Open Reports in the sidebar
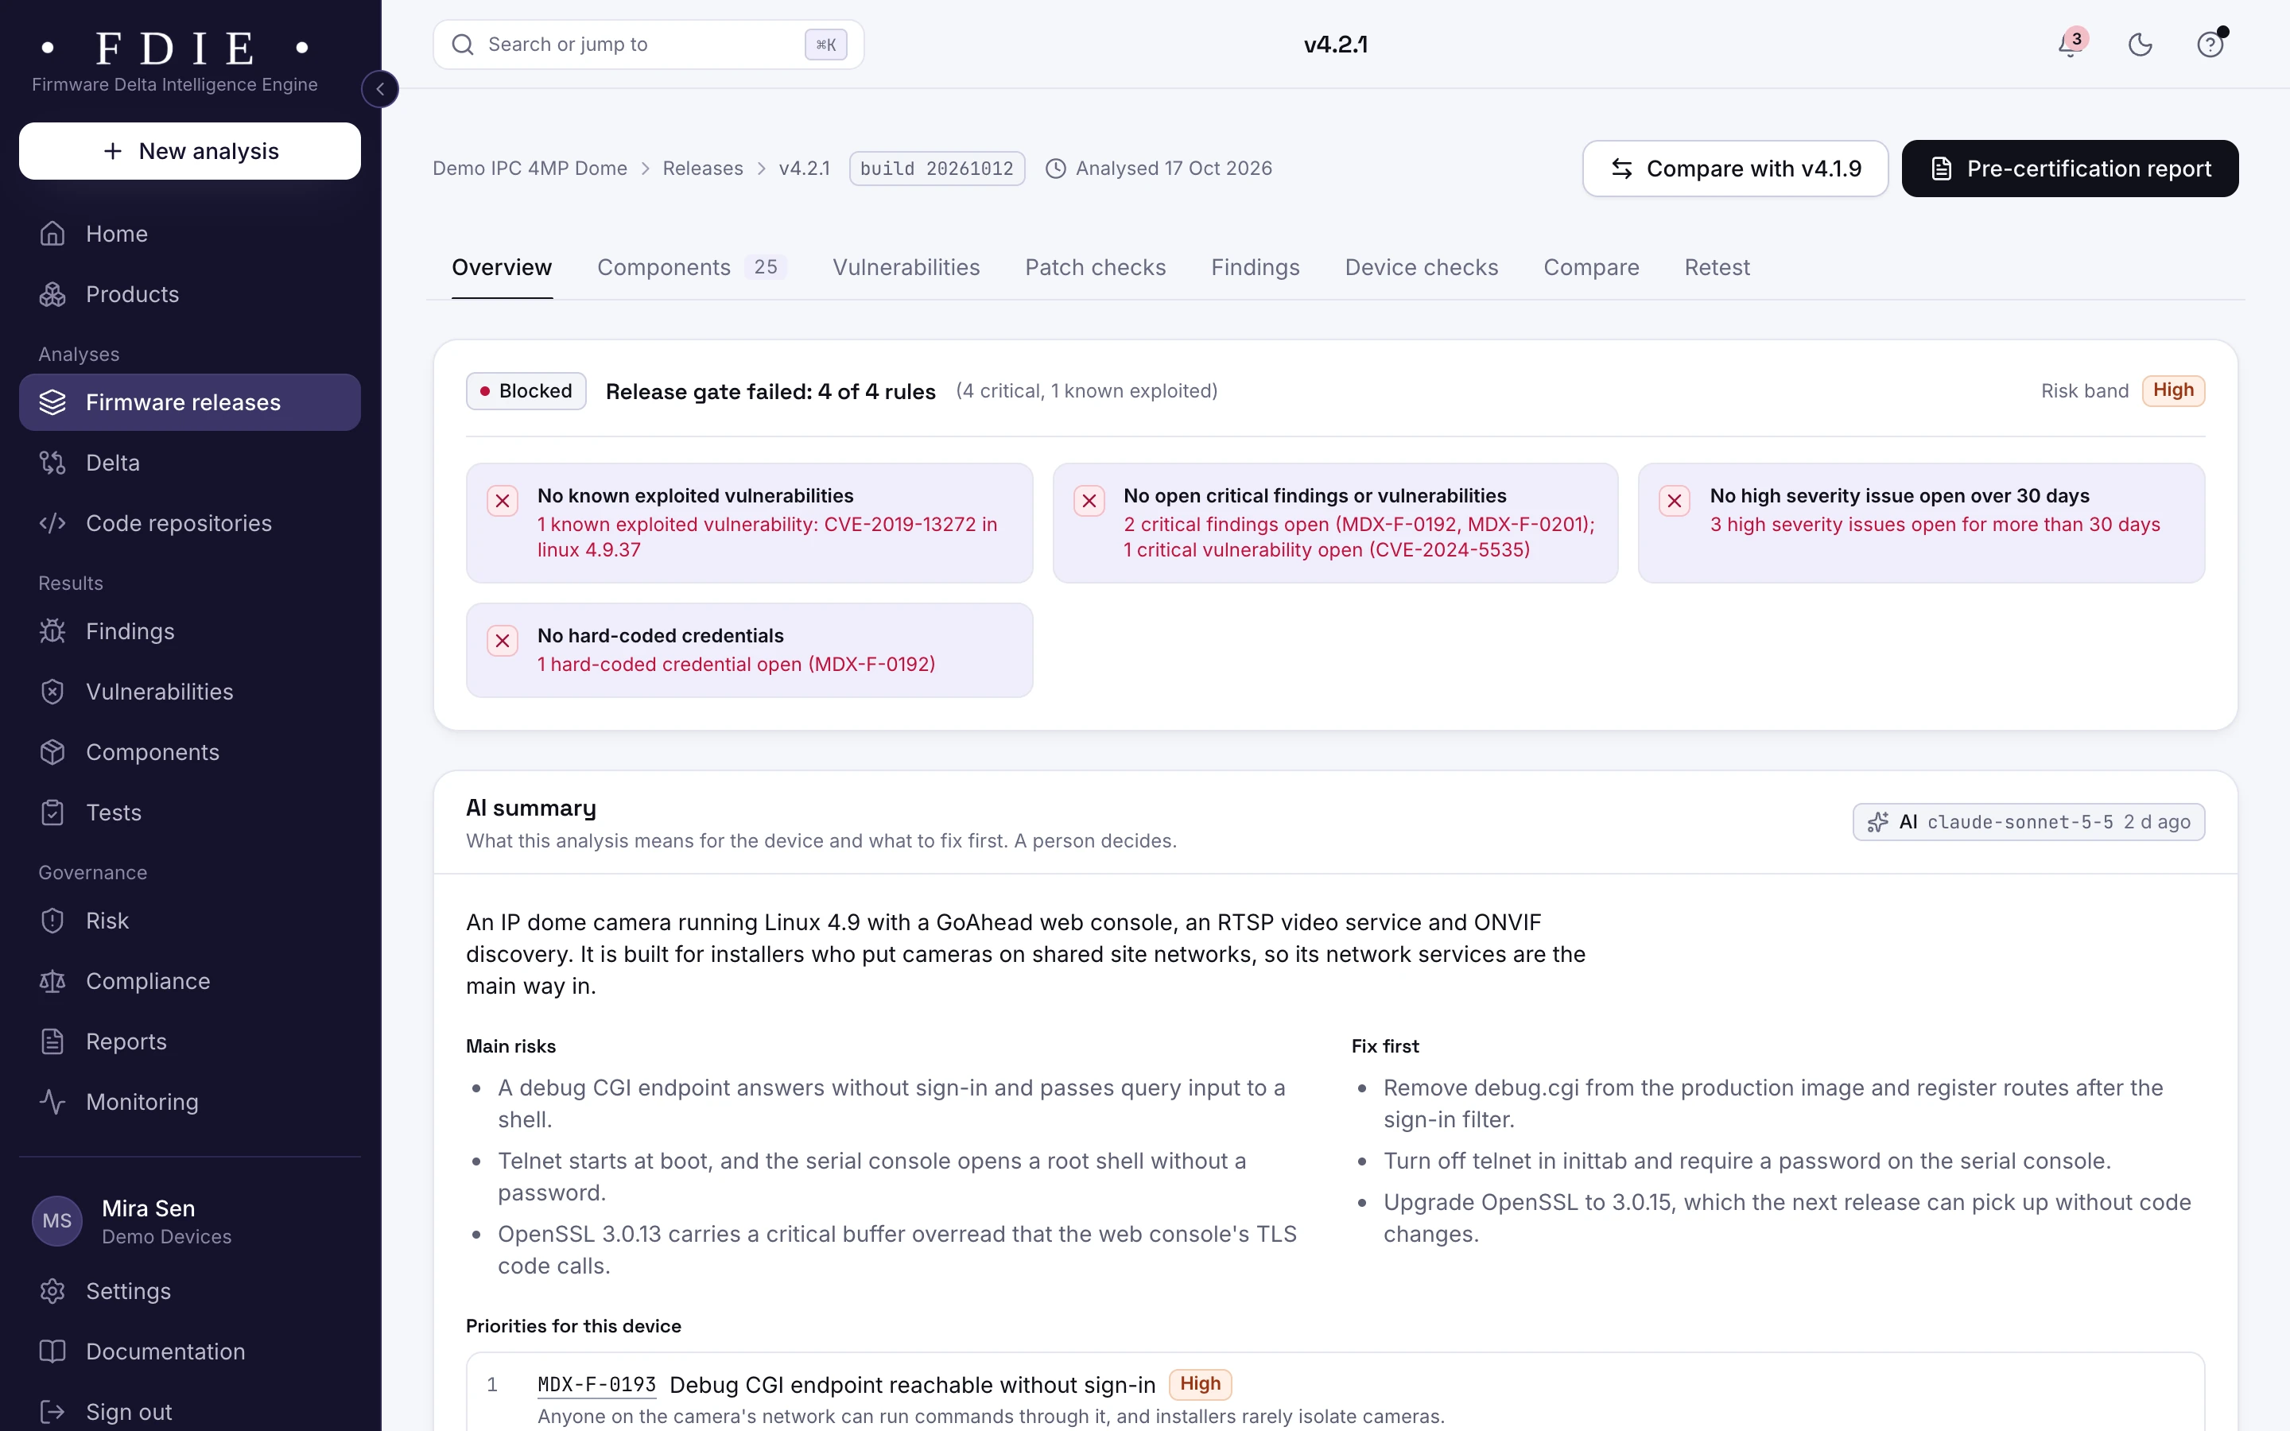This screenshot has width=2290, height=1431. click(x=190, y=1042)
